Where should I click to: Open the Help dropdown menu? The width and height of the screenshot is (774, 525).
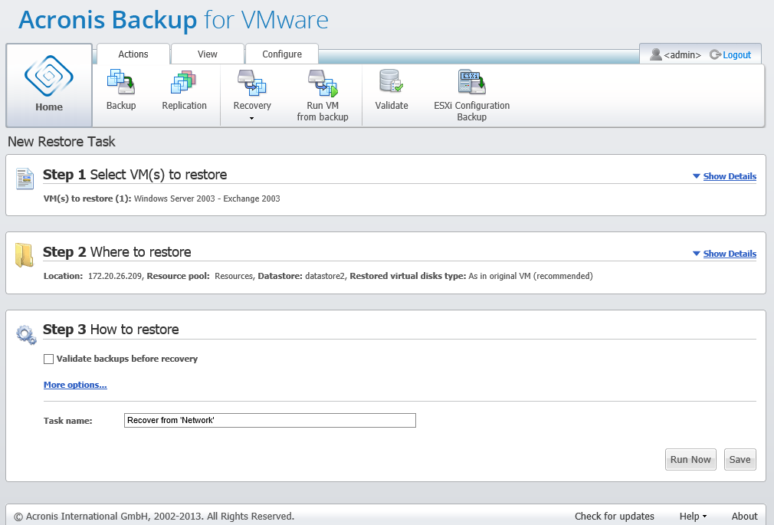(693, 516)
